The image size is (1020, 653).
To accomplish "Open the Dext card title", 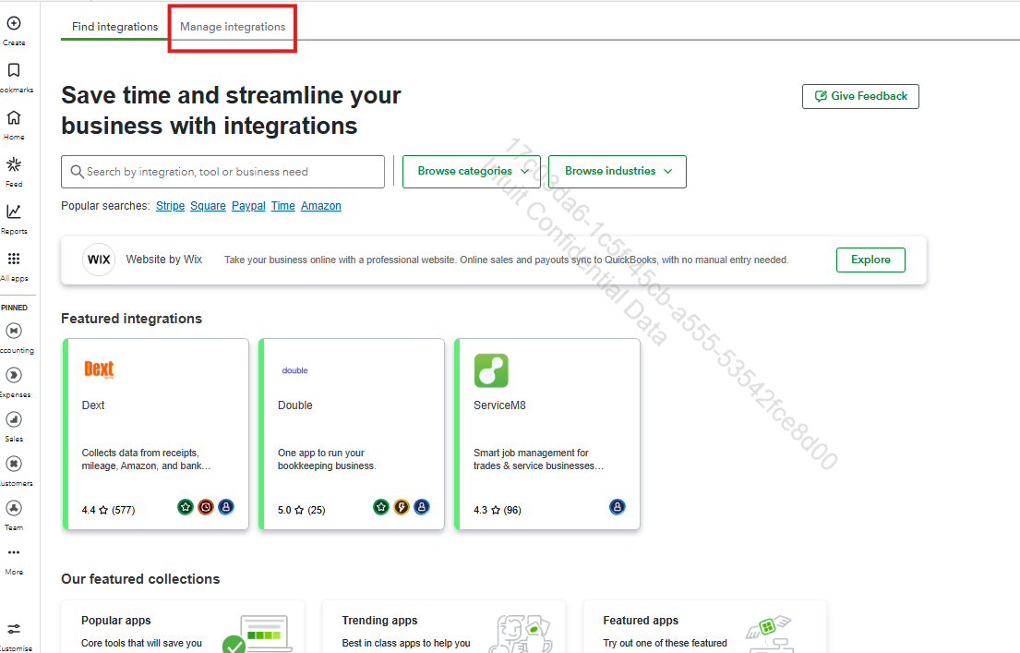I will pyautogui.click(x=93, y=405).
